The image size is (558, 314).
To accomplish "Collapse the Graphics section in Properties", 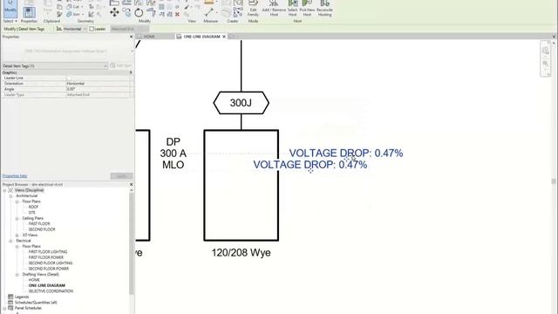I will 131,72.
